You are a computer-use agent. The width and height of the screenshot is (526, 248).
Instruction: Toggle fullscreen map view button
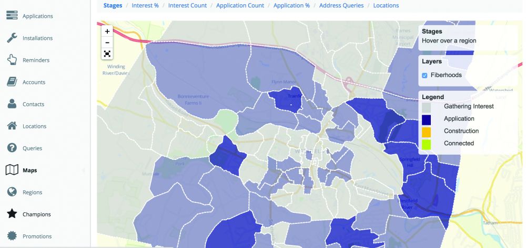coord(107,53)
